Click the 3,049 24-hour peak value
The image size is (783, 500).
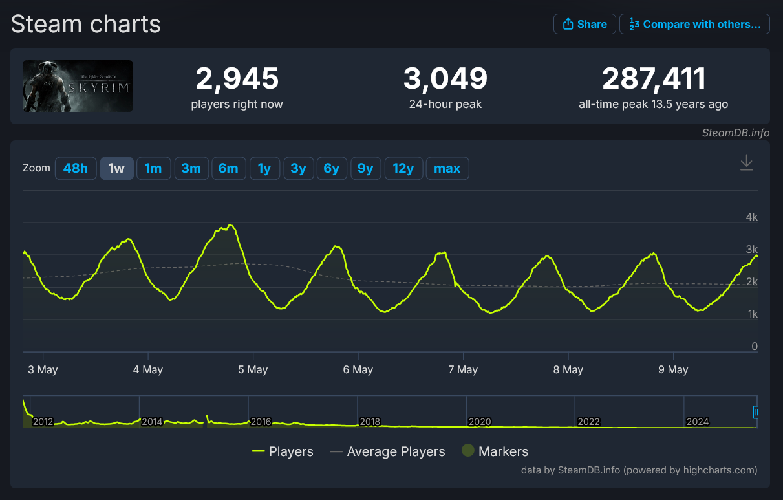(x=445, y=79)
